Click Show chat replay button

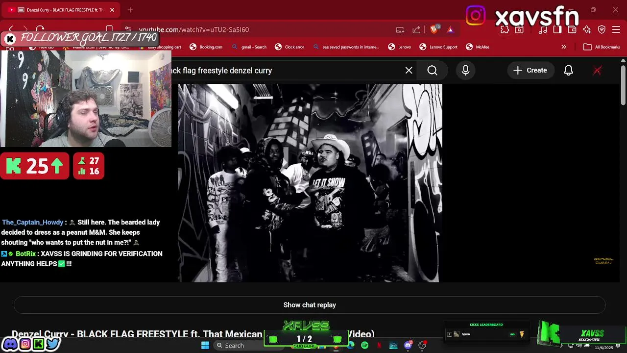pyautogui.click(x=310, y=305)
